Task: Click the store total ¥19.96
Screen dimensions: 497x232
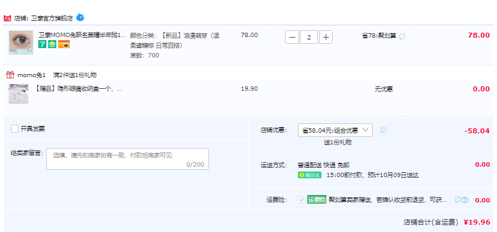Action: (477, 222)
